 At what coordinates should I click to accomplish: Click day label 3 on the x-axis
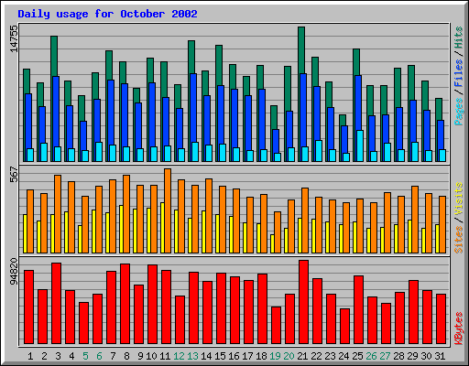pyautogui.click(x=58, y=356)
